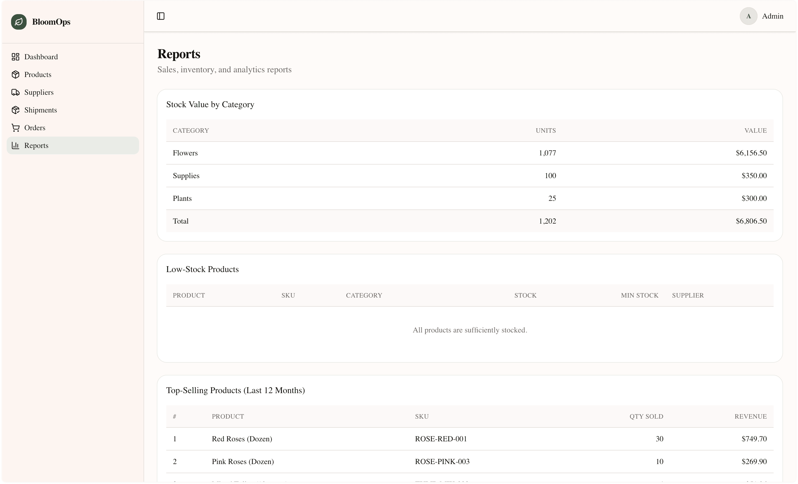Select the Orders shopping cart icon
Image resolution: width=798 pixels, height=484 pixels.
[x=15, y=127]
